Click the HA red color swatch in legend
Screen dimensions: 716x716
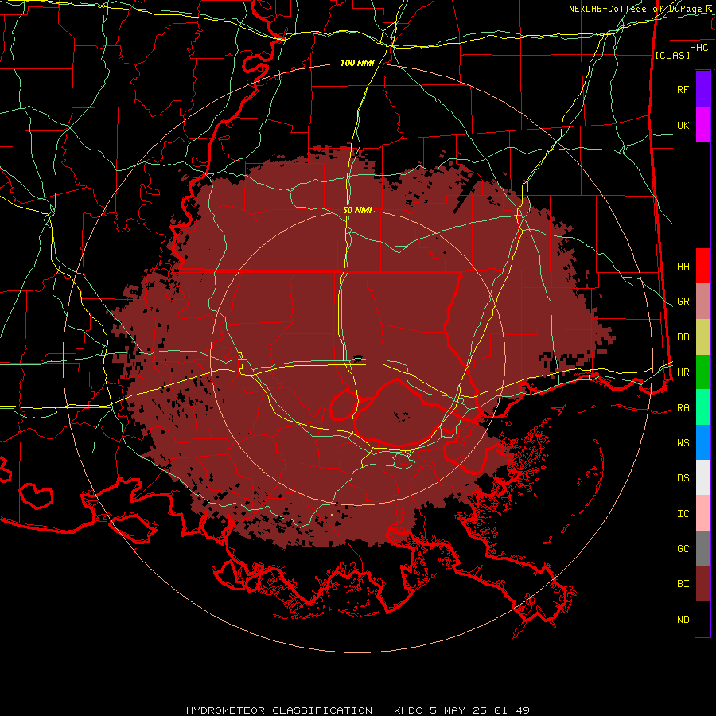pos(702,266)
